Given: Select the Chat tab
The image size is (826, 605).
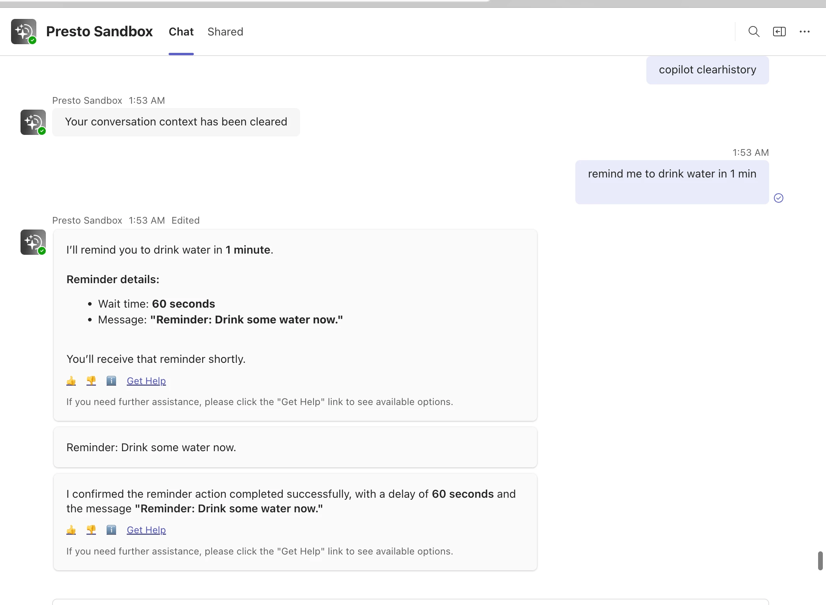Looking at the screenshot, I should point(181,32).
